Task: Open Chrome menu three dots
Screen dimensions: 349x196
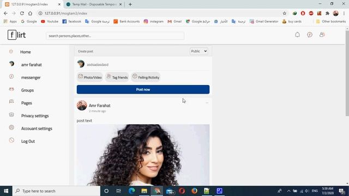Action: point(344,13)
